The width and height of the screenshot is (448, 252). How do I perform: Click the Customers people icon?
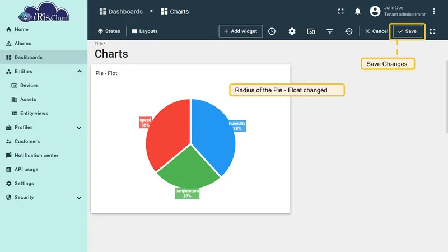click(x=8, y=142)
